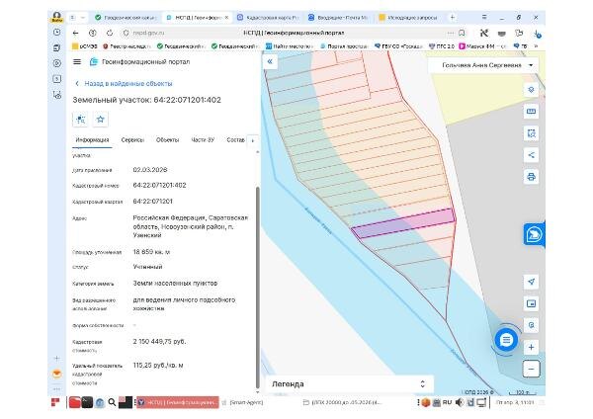Screen dimensions: 593x419
Task: Switch to the Сервисы tab
Action: 132,140
